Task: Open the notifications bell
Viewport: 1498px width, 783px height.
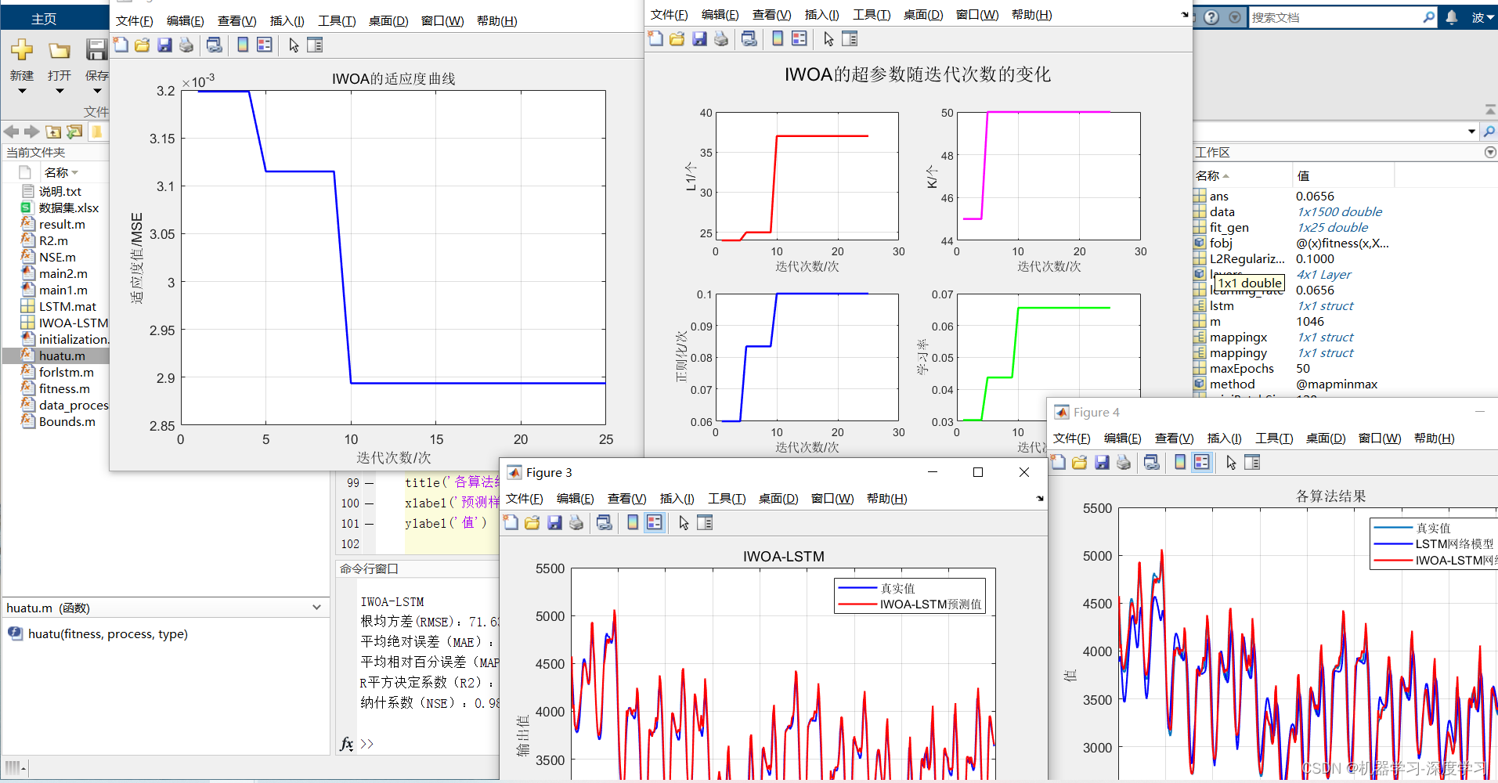Action: tap(1451, 17)
